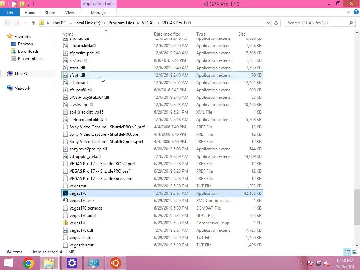This screenshot has height=270, width=360.
Task: Open the Control Panel taskbar icon
Action: (x=94, y=263)
